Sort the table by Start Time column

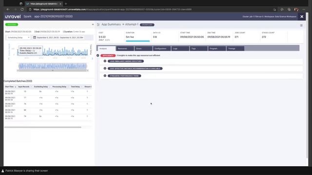[x=10, y=87]
